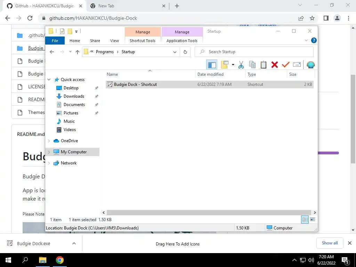Bookmark this page with the star icon

[312, 18]
